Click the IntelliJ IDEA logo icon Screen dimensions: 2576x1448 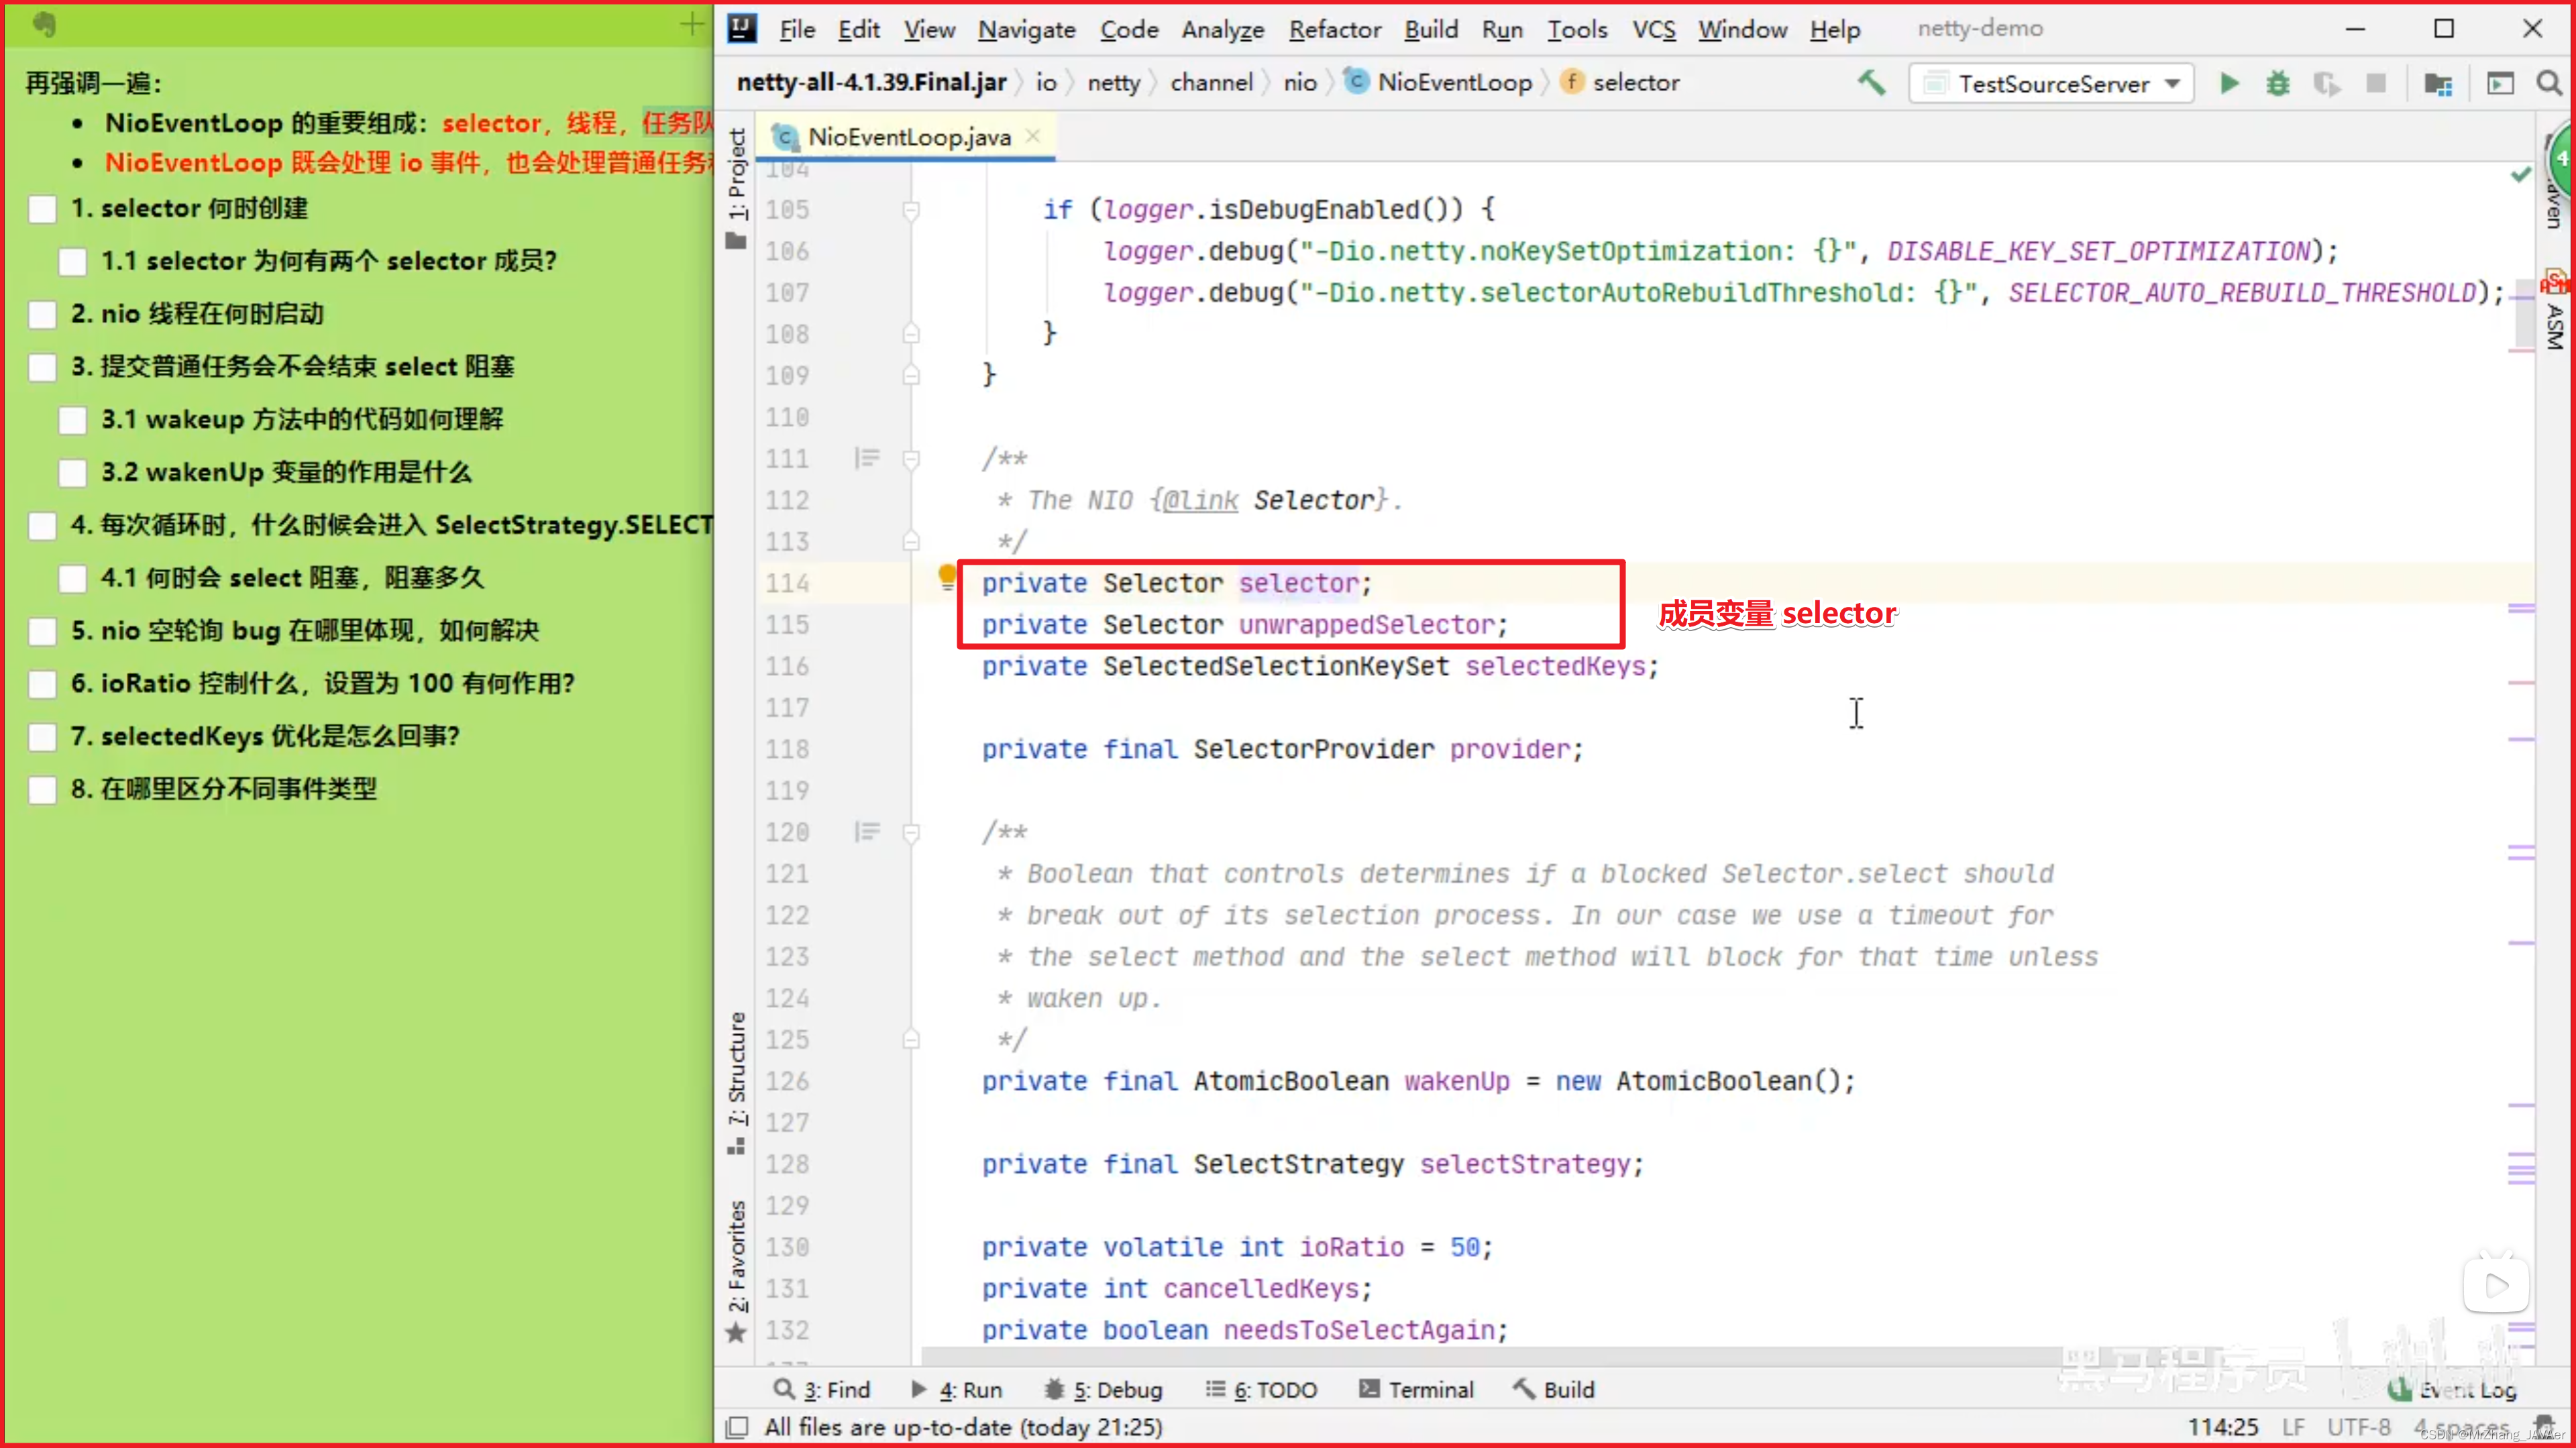(742, 28)
